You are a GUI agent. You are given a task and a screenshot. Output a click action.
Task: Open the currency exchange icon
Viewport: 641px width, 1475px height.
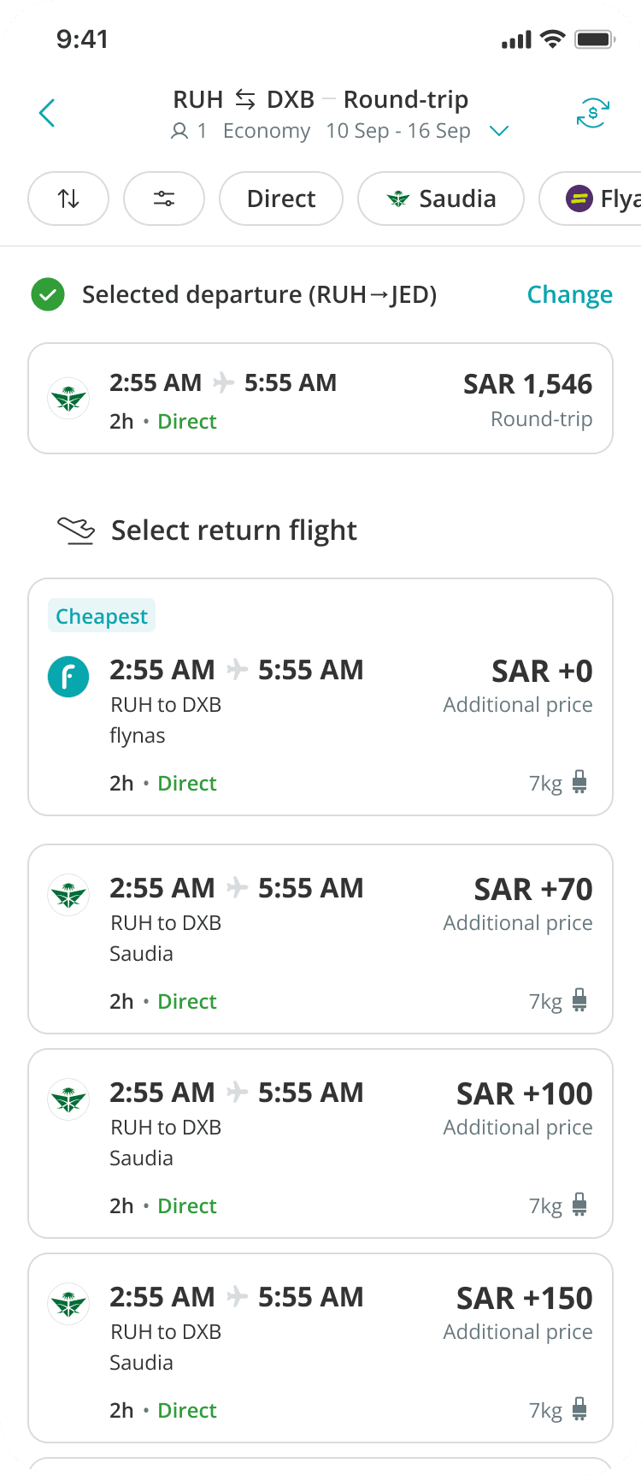[592, 113]
